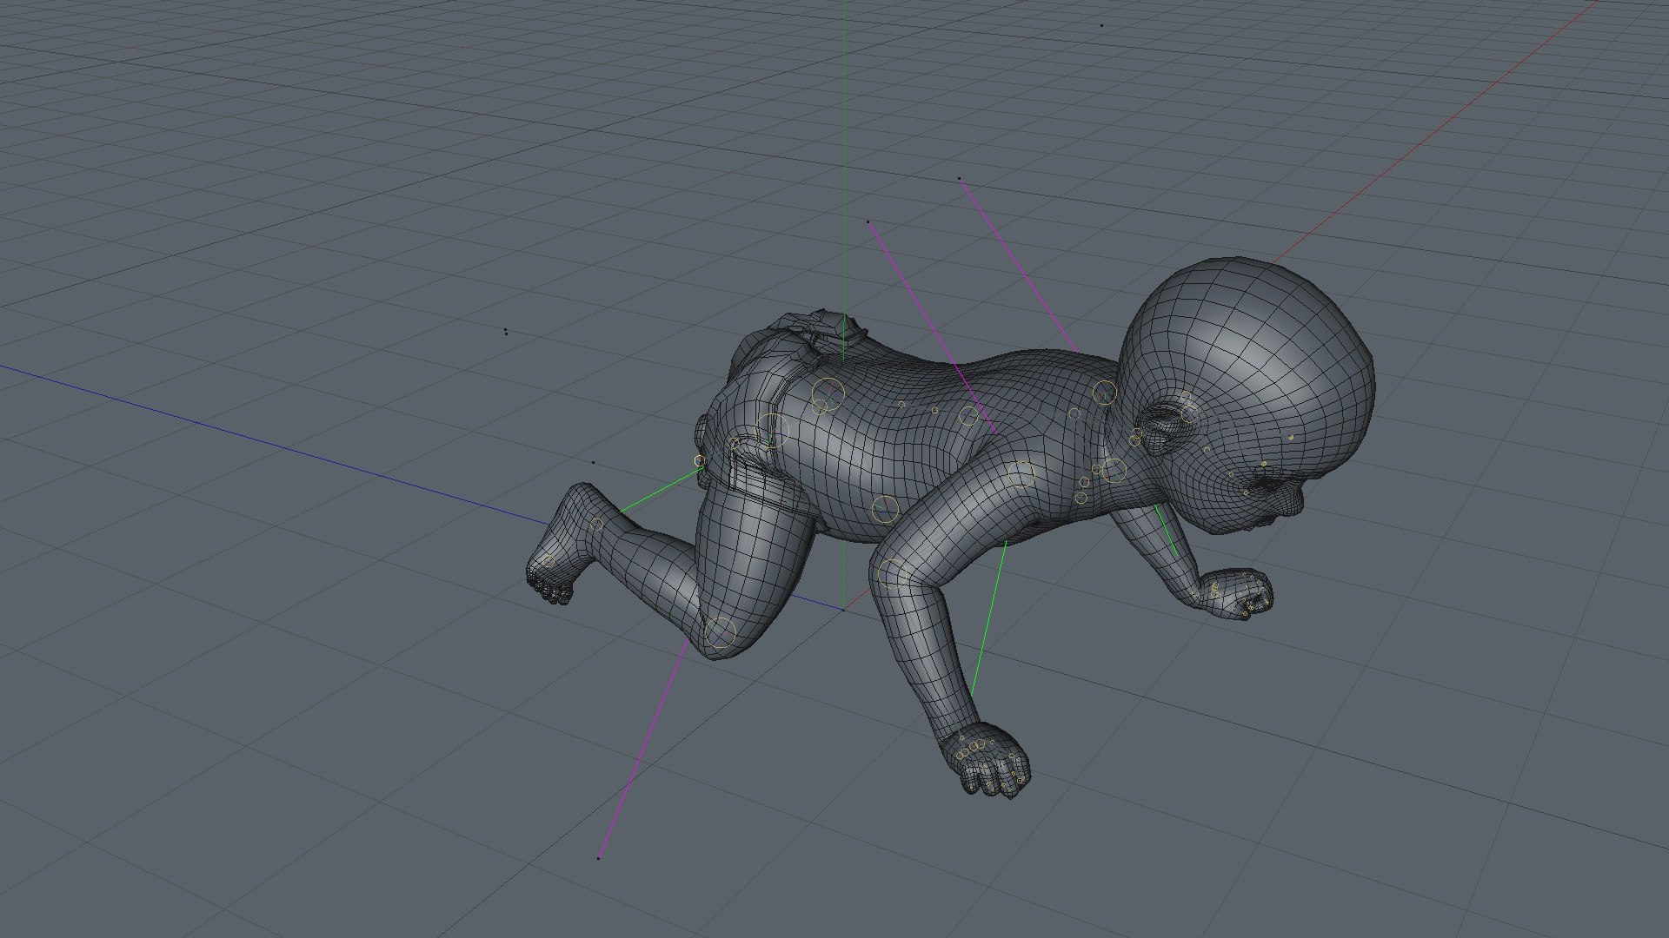Select the ankle joint circle on raised leg

click(596, 524)
